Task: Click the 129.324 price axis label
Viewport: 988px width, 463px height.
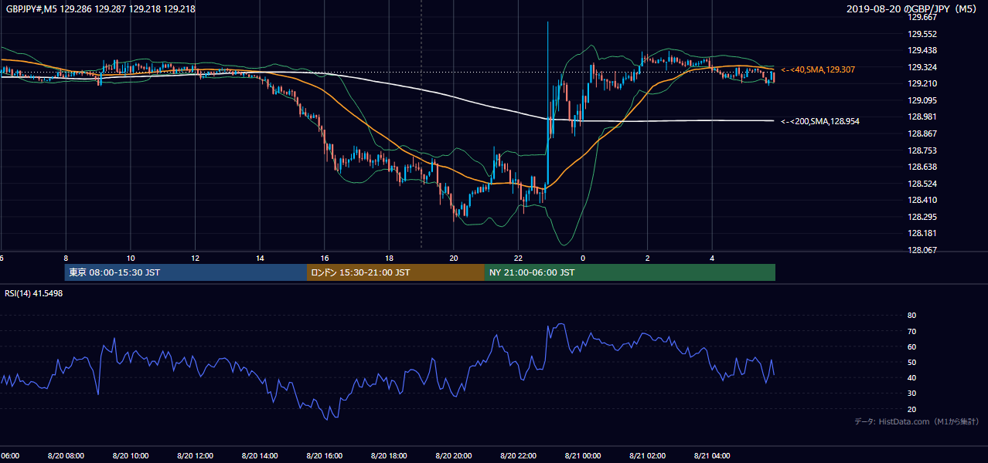Action: point(922,67)
